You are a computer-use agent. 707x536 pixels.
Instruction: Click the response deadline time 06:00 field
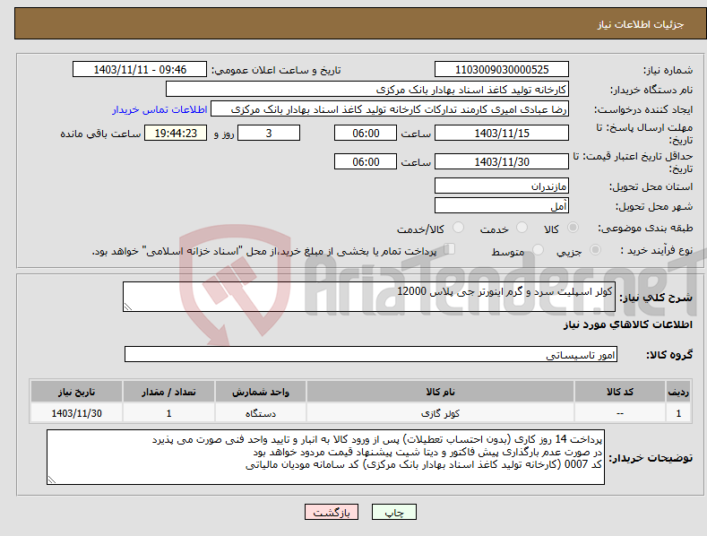[366, 133]
